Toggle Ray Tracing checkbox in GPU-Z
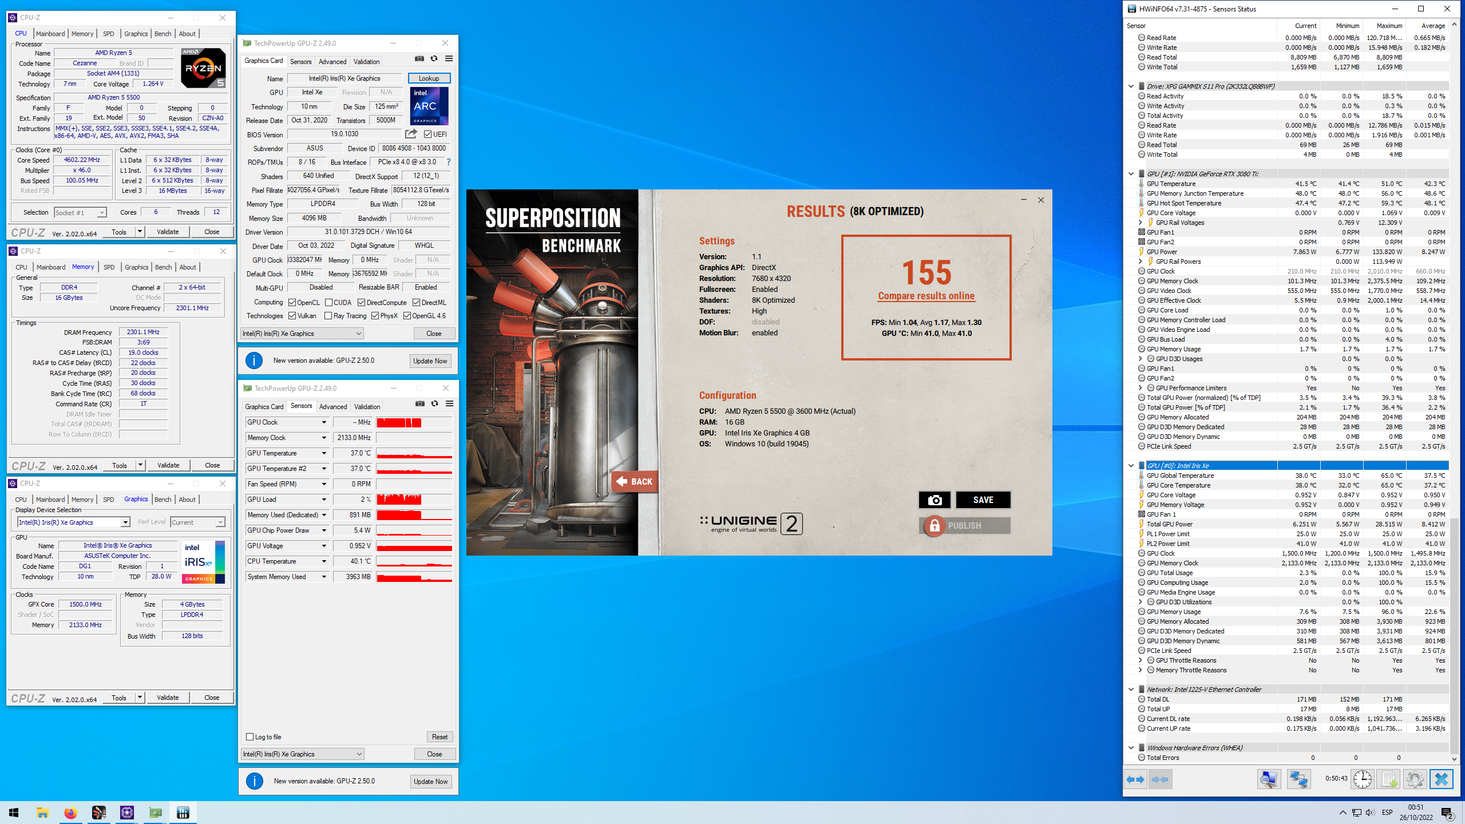 (328, 316)
